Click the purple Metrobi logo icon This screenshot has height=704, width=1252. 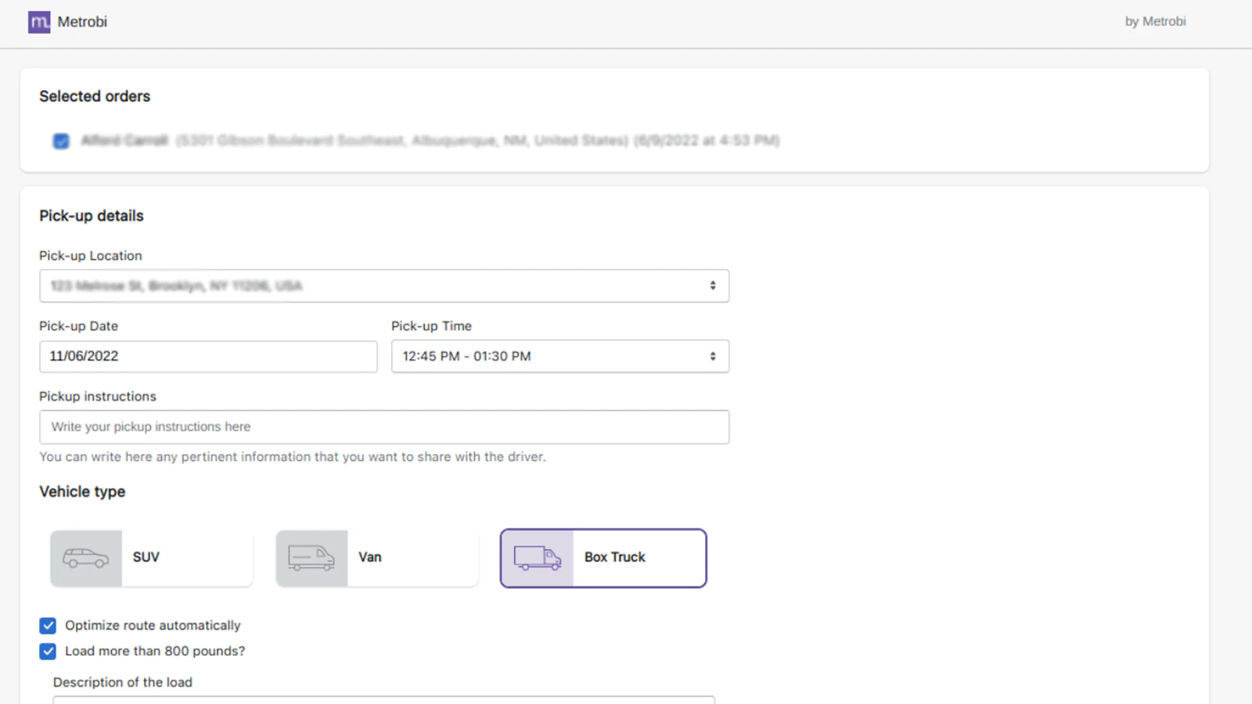(39, 22)
